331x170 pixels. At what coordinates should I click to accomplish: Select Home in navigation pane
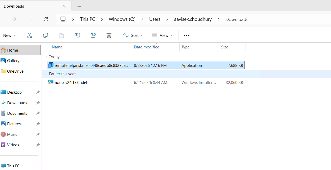(x=20, y=50)
